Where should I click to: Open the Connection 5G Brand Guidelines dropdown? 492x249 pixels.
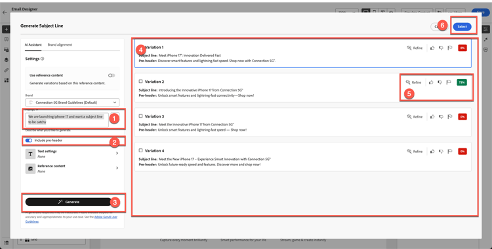click(x=72, y=103)
